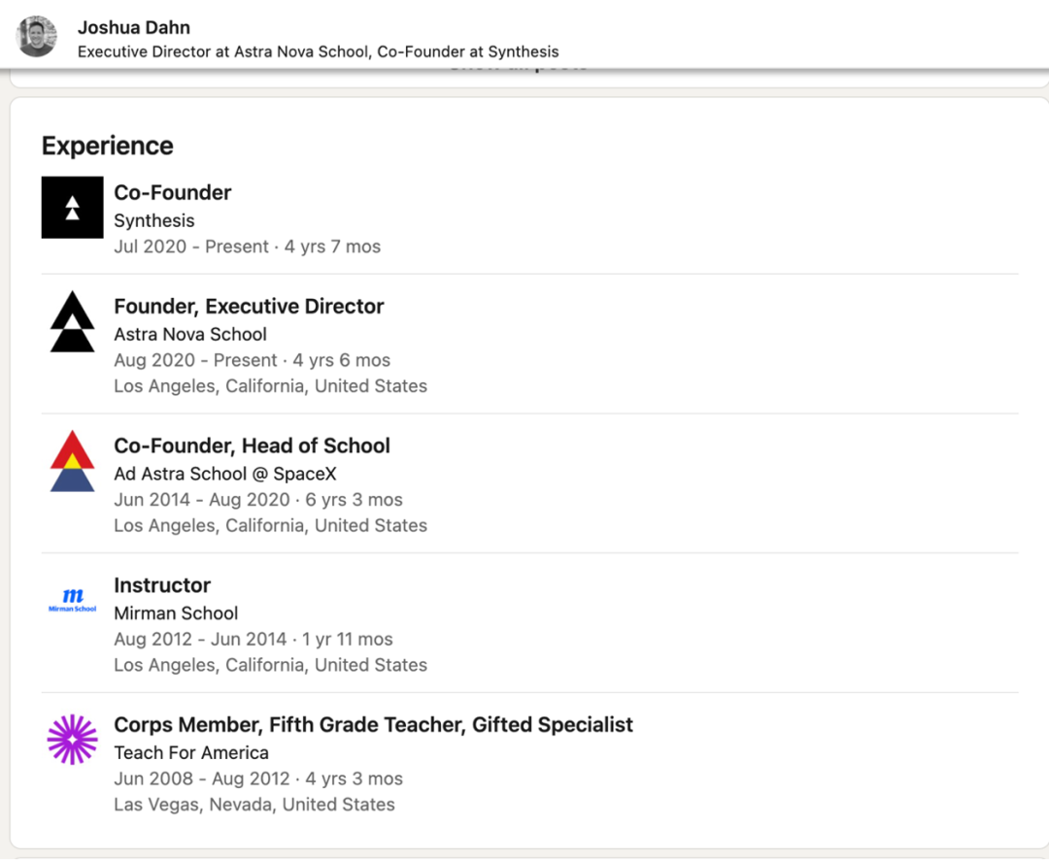Open the Mirman School logo
The width and height of the screenshot is (1049, 860).
(72, 598)
